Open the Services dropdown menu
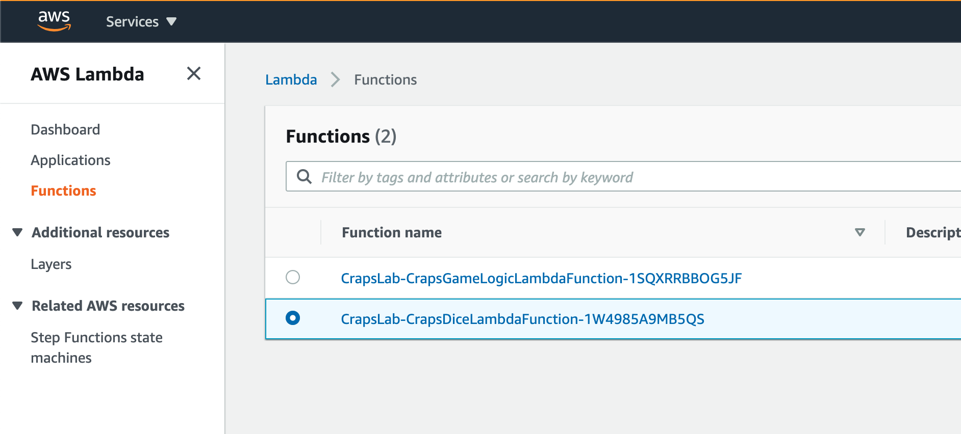 pyautogui.click(x=141, y=22)
